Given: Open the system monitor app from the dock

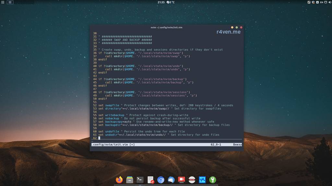Looking at the screenshot, I should (x=202, y=180).
